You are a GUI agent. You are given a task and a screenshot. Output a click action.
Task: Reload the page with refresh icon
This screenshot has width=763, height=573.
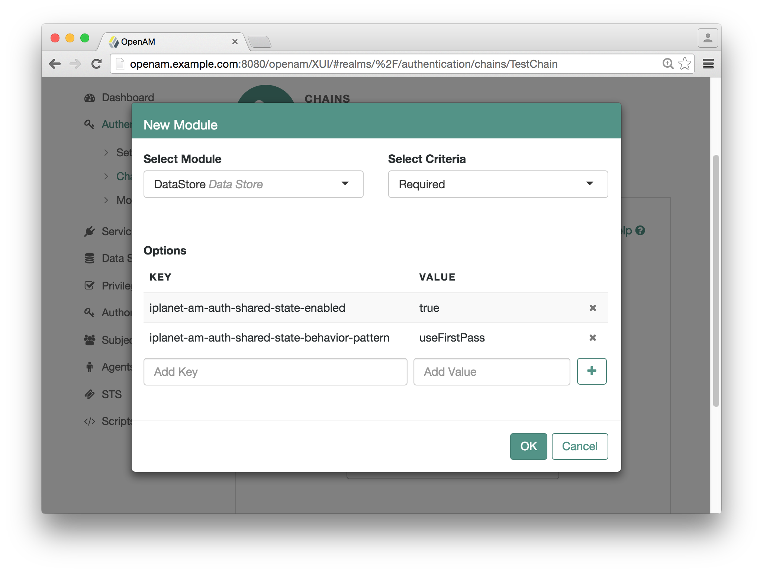(x=97, y=64)
